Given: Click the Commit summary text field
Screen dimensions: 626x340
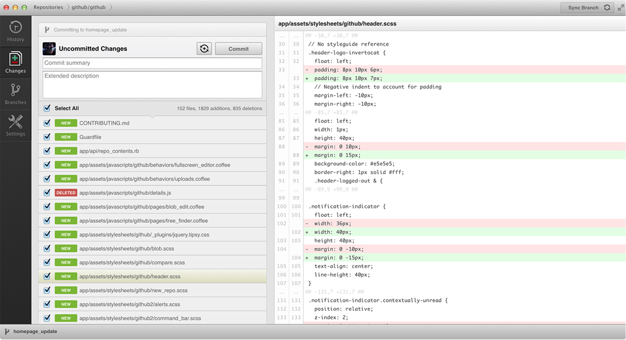Looking at the screenshot, I should (x=153, y=63).
